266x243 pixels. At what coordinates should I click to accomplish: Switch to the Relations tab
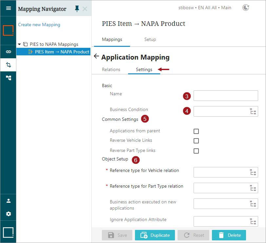click(x=111, y=69)
